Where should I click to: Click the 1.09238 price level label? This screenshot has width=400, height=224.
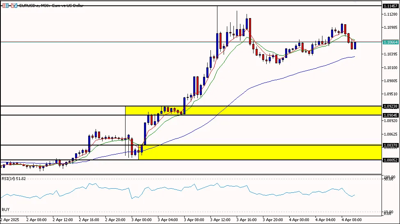(x=390, y=106)
